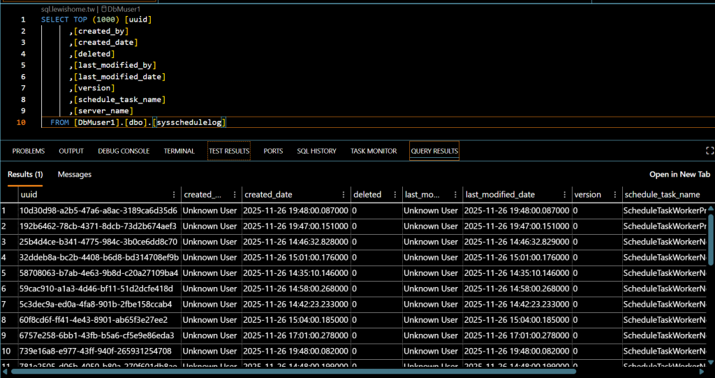The image size is (715, 378).
Task: Select uuid cell 32ddeb8a-bc2b-4408-b6d8-bd314708ef9b
Action: [x=98, y=258]
